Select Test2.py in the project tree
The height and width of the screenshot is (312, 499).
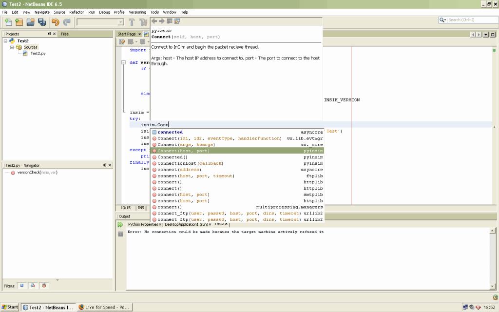click(x=38, y=54)
